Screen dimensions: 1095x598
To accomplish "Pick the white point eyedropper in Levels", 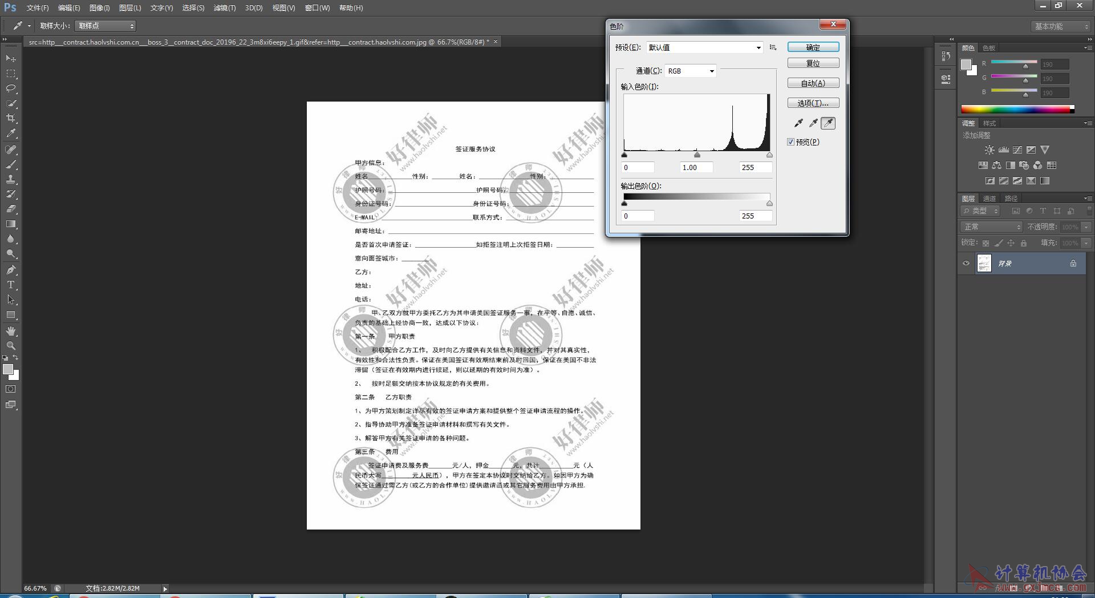I will coord(828,123).
